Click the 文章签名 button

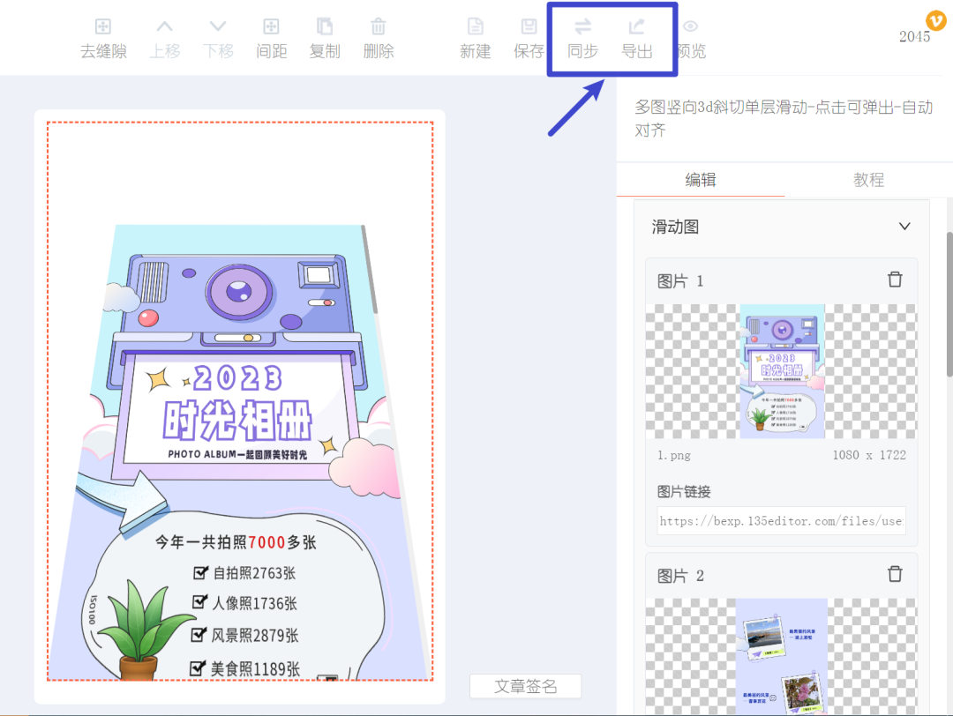[525, 686]
